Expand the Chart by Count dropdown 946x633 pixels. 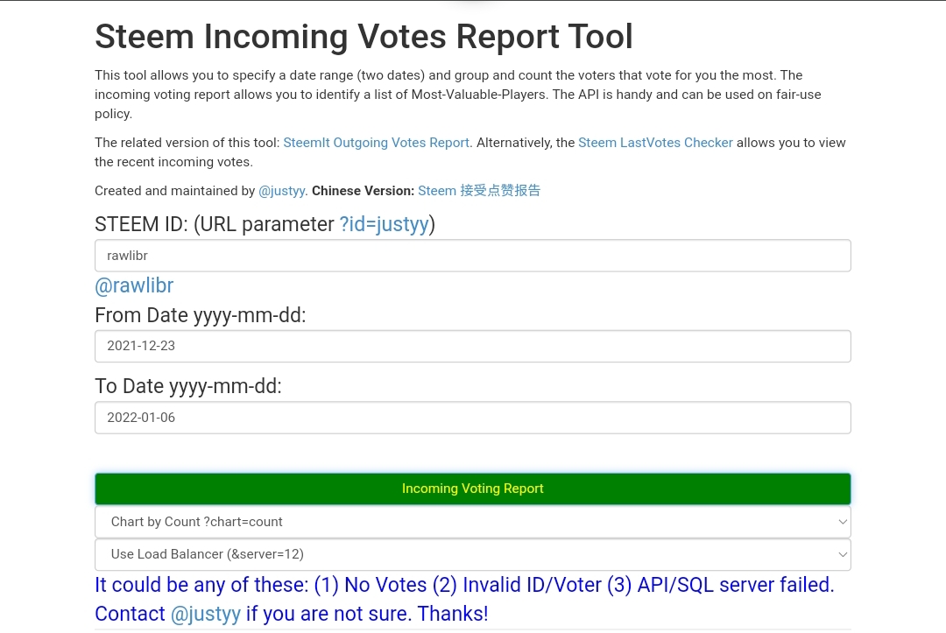tap(473, 522)
